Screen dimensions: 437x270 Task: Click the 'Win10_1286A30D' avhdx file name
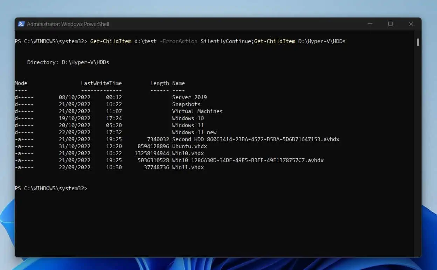tap(248, 160)
